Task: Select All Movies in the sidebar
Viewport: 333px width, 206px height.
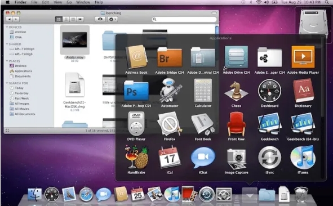Action: pos(19,109)
